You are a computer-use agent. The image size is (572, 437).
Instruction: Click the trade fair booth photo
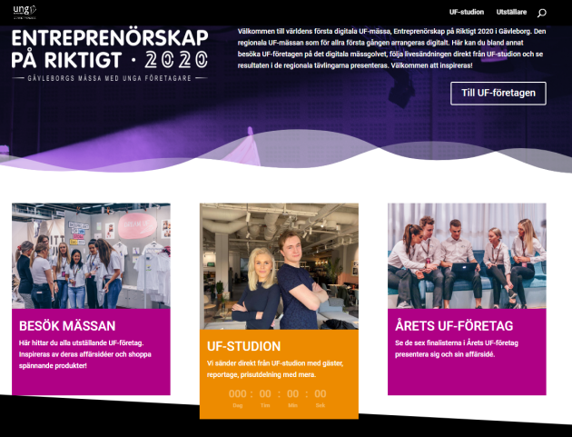tap(91, 256)
